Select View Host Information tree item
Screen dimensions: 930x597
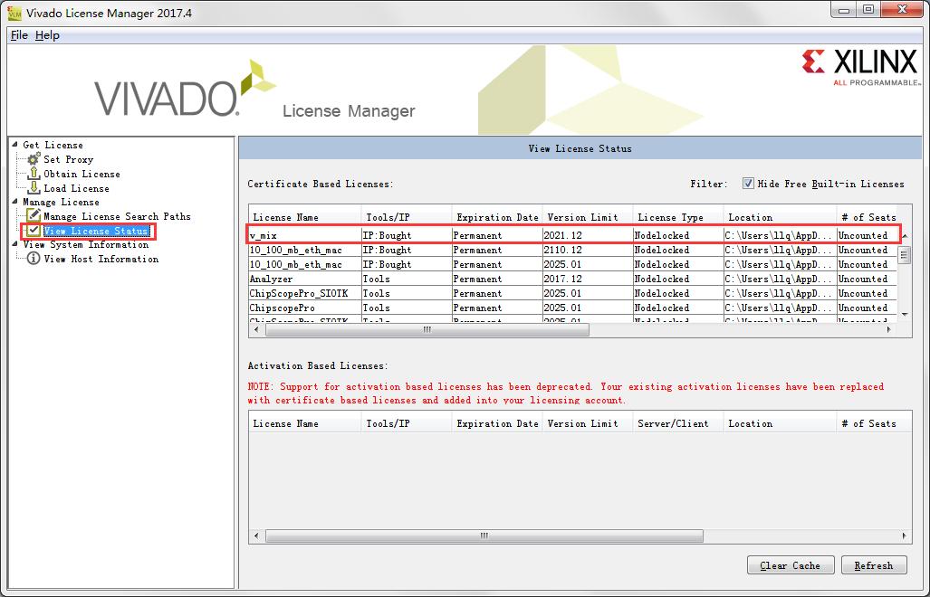click(x=101, y=259)
